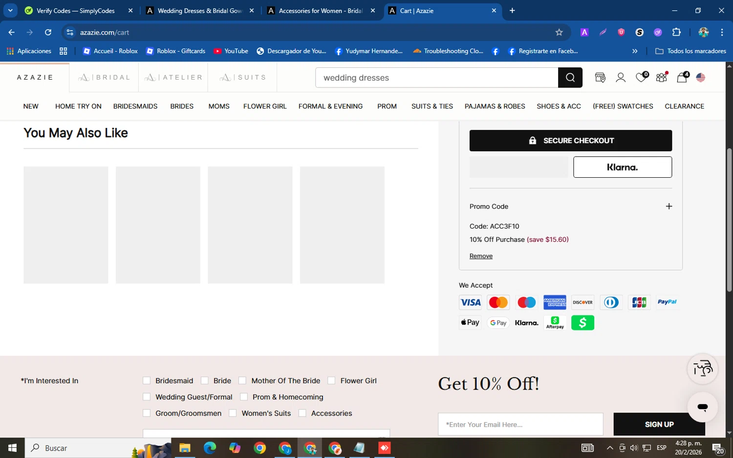Reload the cart page
Viewport: 733px width, 458px height.
tap(48, 32)
